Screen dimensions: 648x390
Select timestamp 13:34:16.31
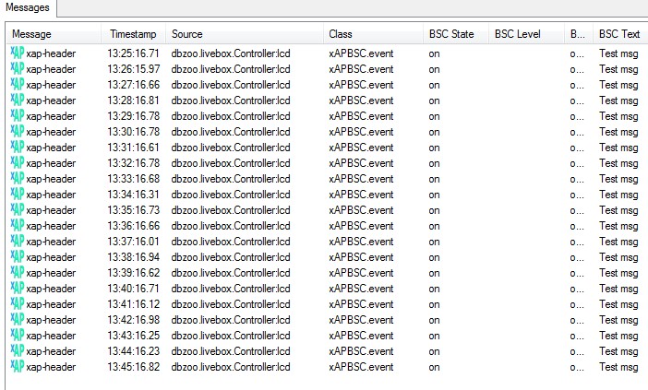click(x=134, y=195)
